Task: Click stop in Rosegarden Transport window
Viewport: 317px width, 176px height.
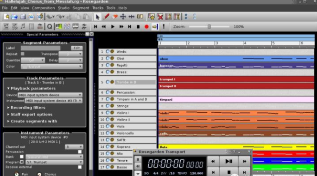Action: click(x=228, y=172)
